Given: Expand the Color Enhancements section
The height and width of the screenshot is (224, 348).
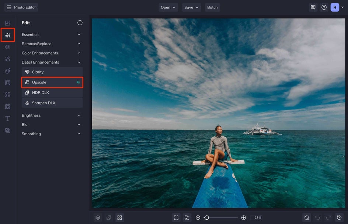Looking at the screenshot, I should (x=52, y=53).
